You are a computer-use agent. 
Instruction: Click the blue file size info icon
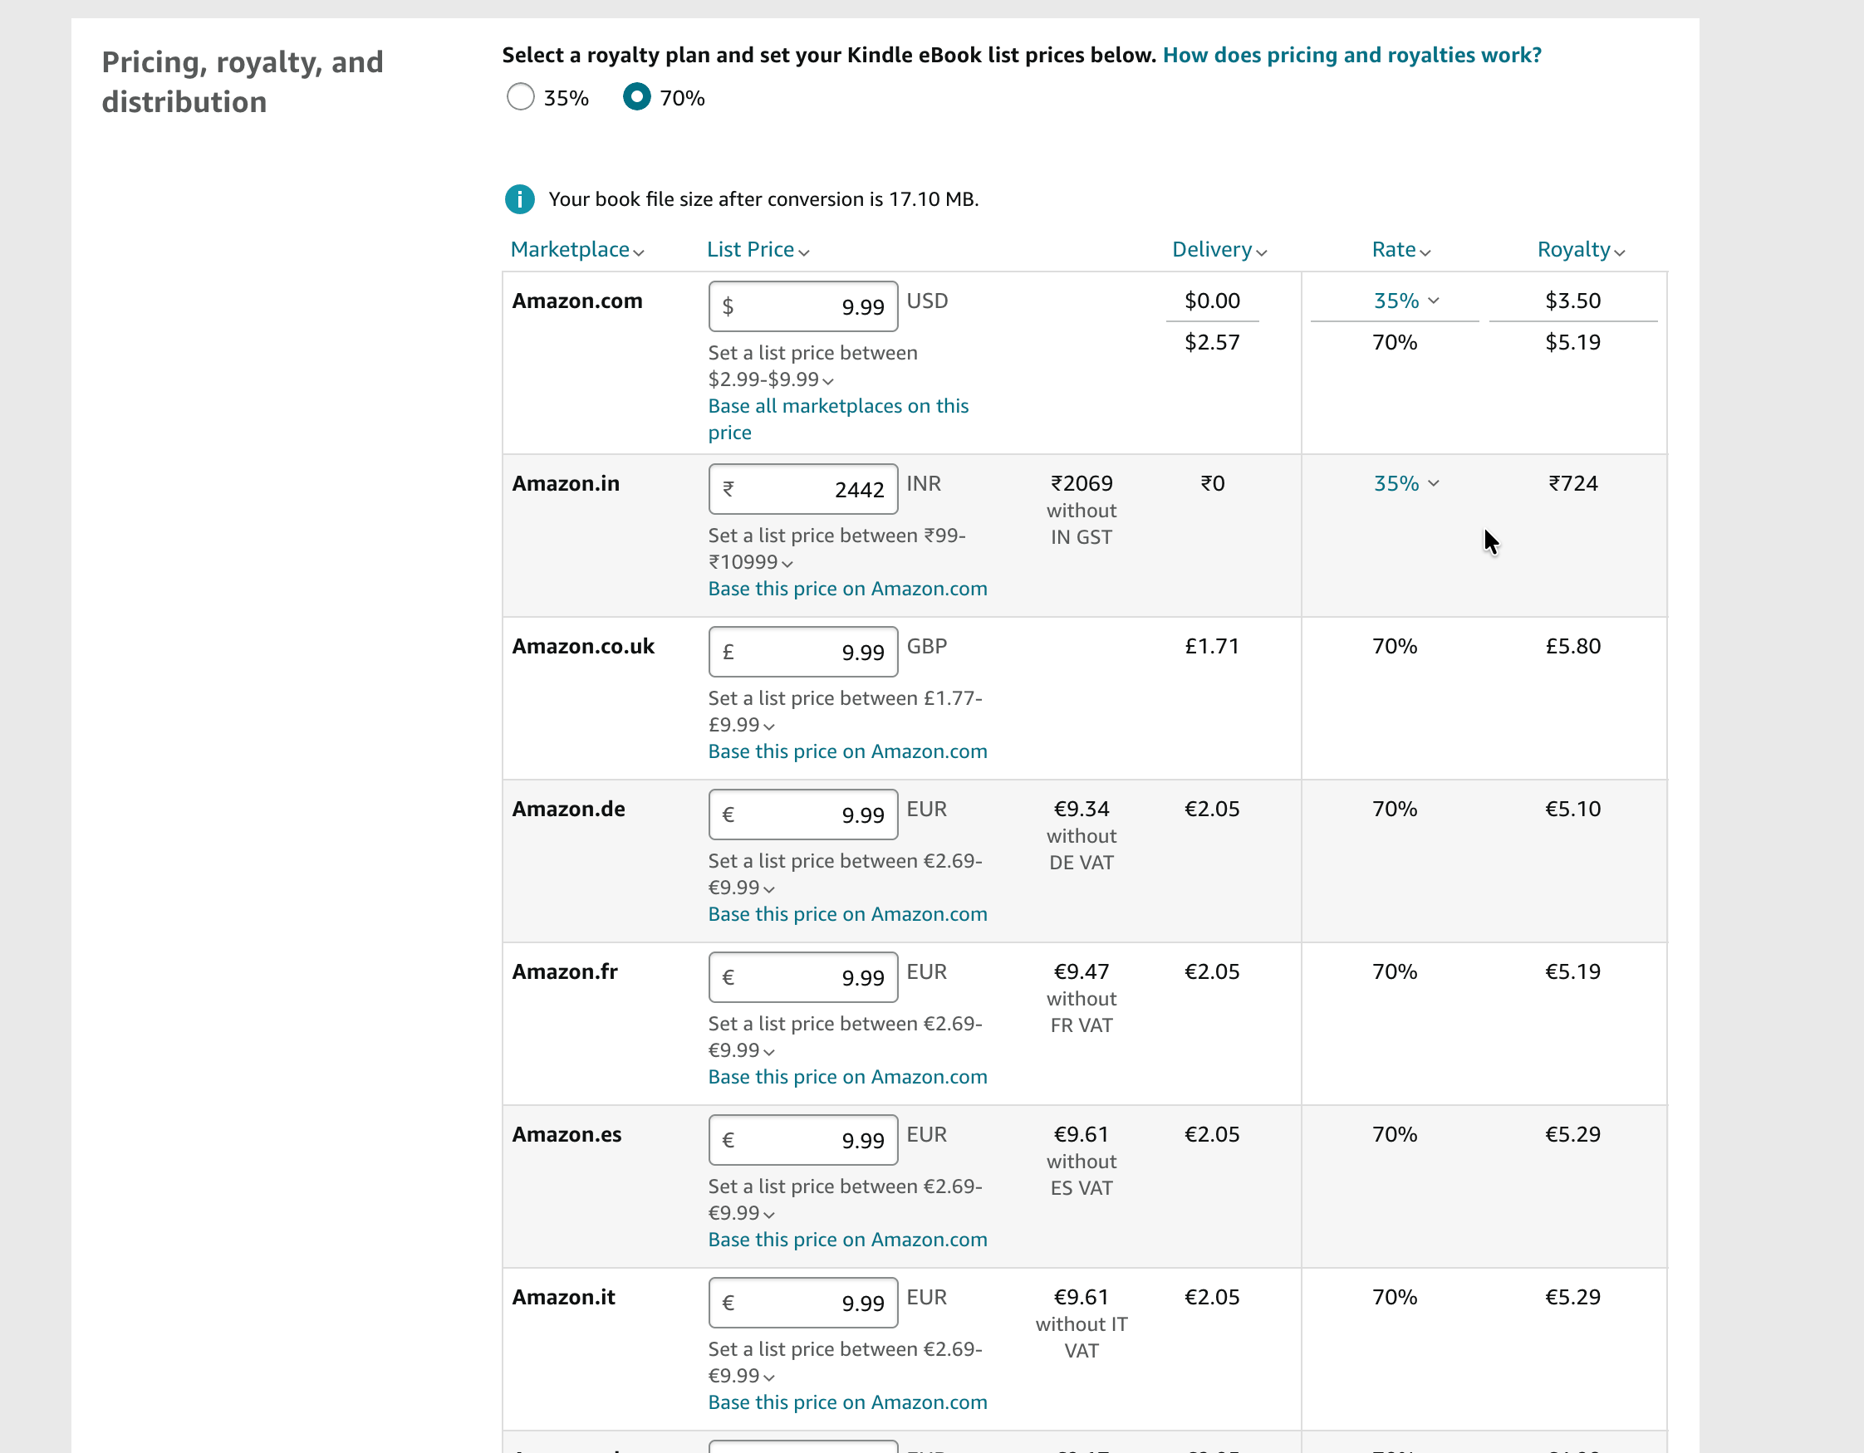pos(519,198)
